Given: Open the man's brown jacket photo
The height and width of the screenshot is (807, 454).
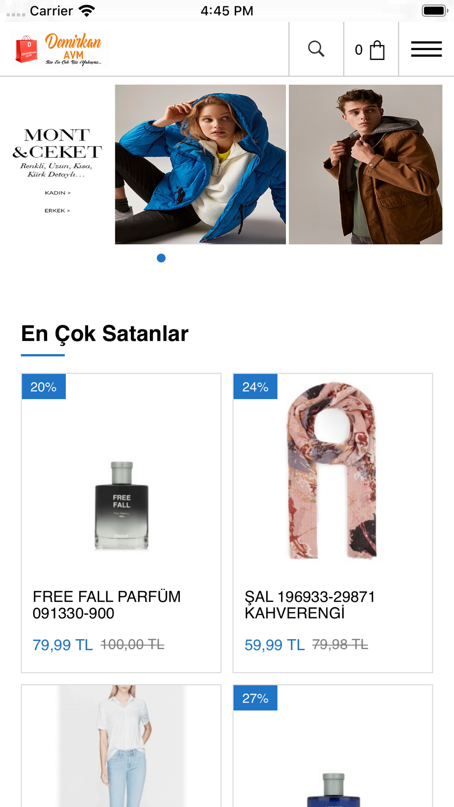Looking at the screenshot, I should [365, 164].
